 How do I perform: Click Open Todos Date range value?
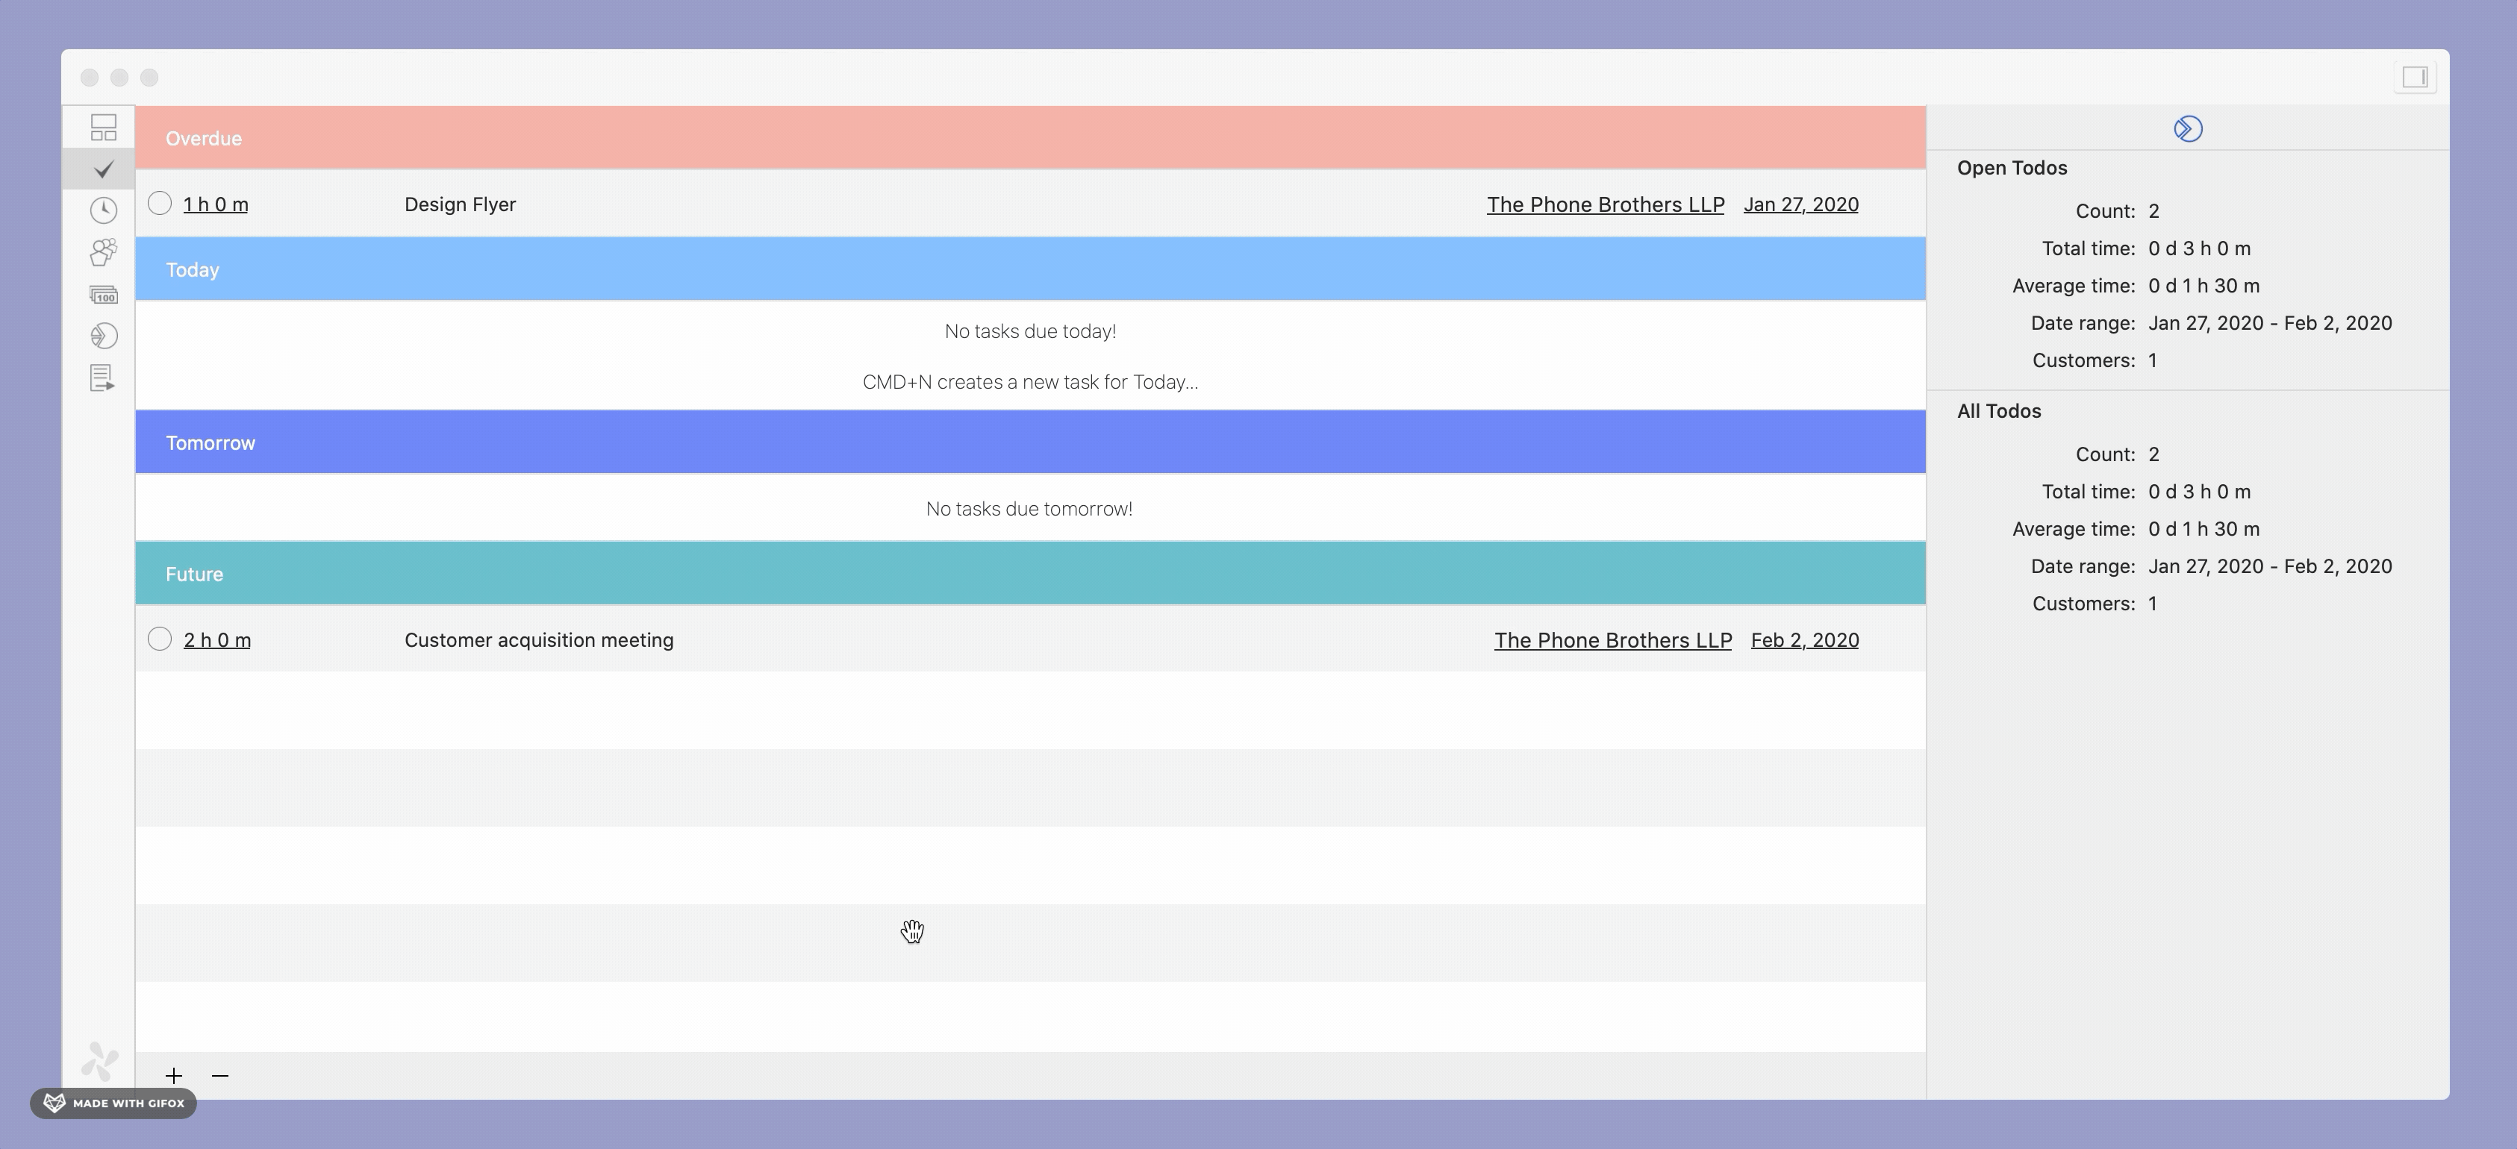(x=2270, y=322)
